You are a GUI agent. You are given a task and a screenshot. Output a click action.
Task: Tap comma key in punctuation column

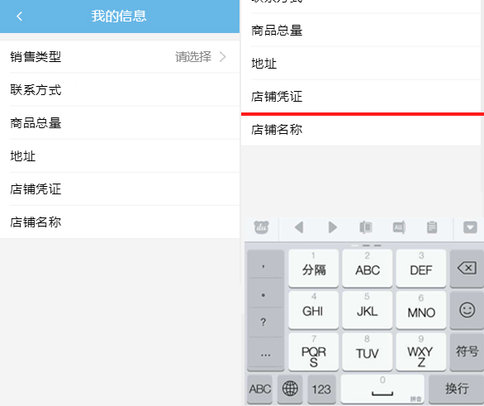click(x=265, y=265)
